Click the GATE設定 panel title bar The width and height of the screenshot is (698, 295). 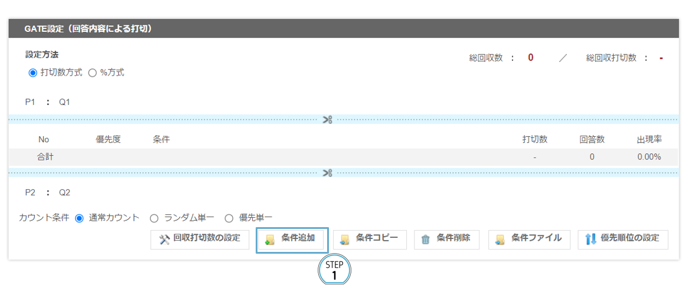pos(343,28)
